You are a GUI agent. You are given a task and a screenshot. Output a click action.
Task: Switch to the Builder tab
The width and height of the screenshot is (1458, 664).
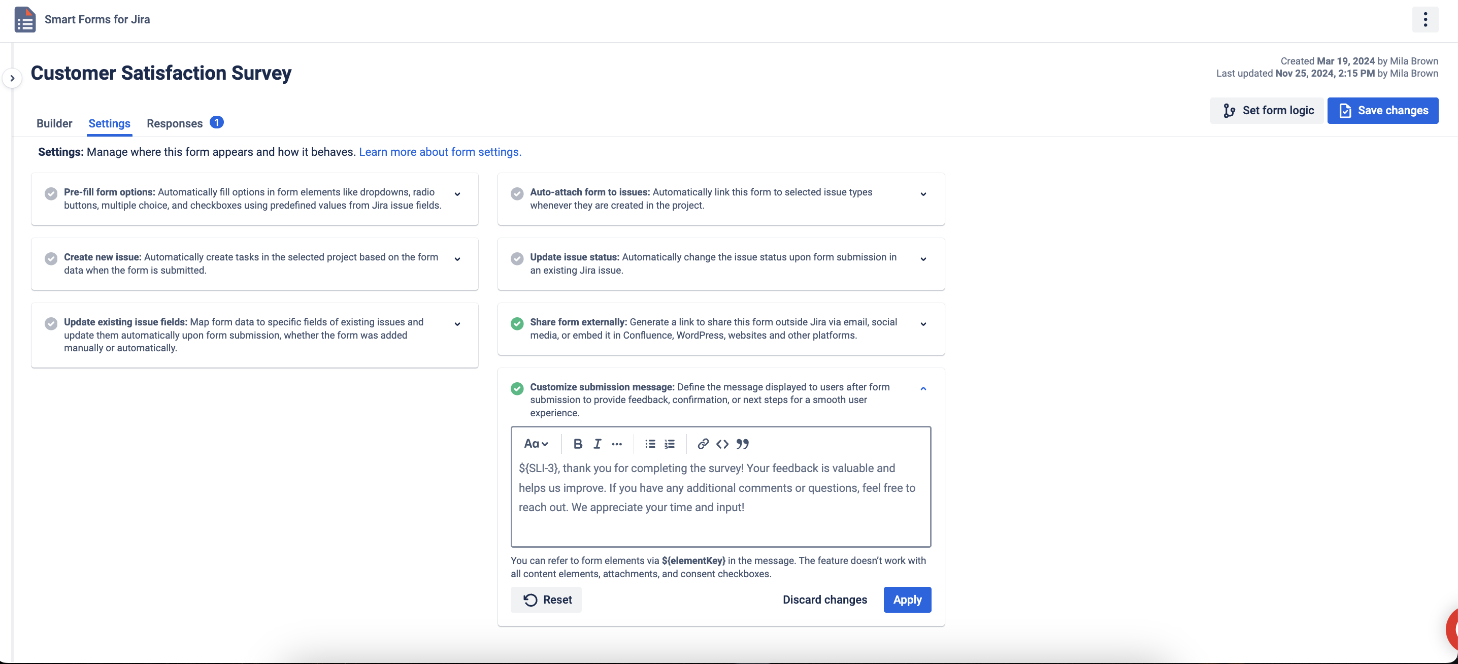[x=54, y=122]
